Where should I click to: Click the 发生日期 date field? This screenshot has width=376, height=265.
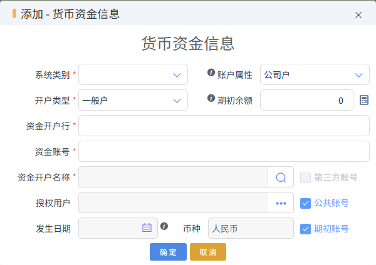point(118,228)
